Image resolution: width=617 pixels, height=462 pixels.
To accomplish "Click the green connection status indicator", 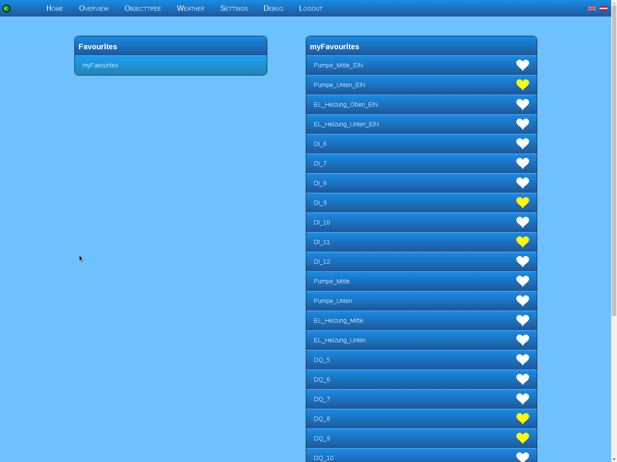I will point(7,8).
